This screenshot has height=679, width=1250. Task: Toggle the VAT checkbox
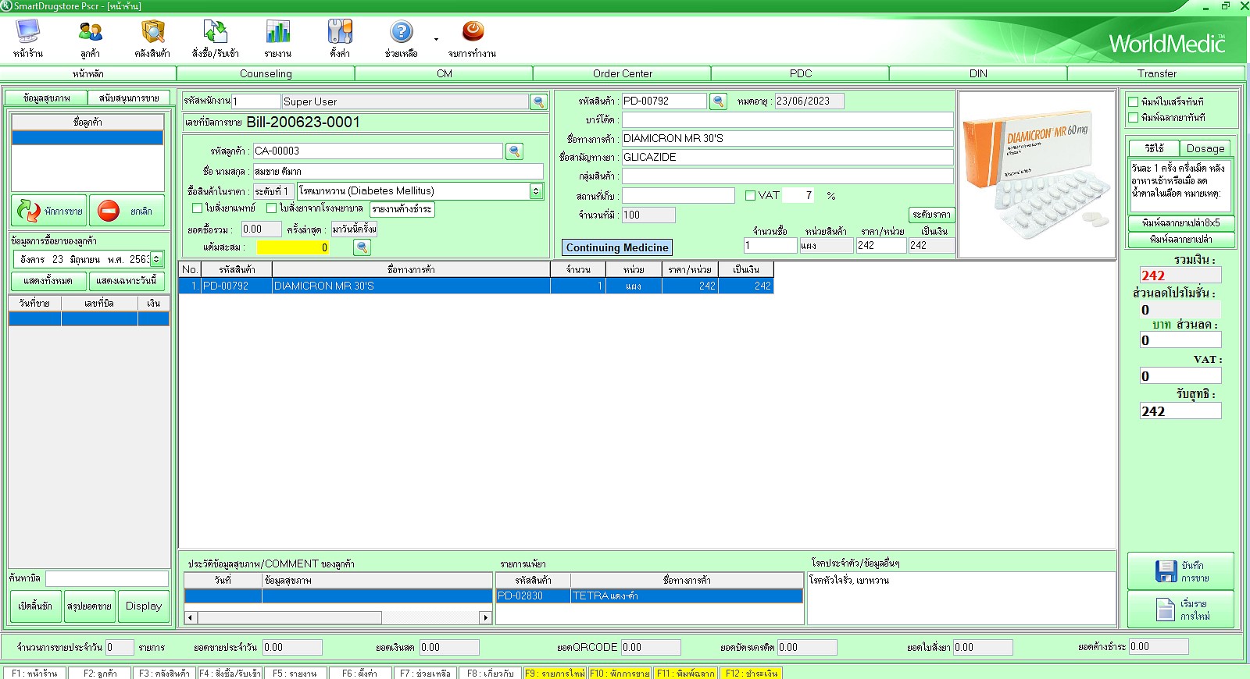pos(750,196)
